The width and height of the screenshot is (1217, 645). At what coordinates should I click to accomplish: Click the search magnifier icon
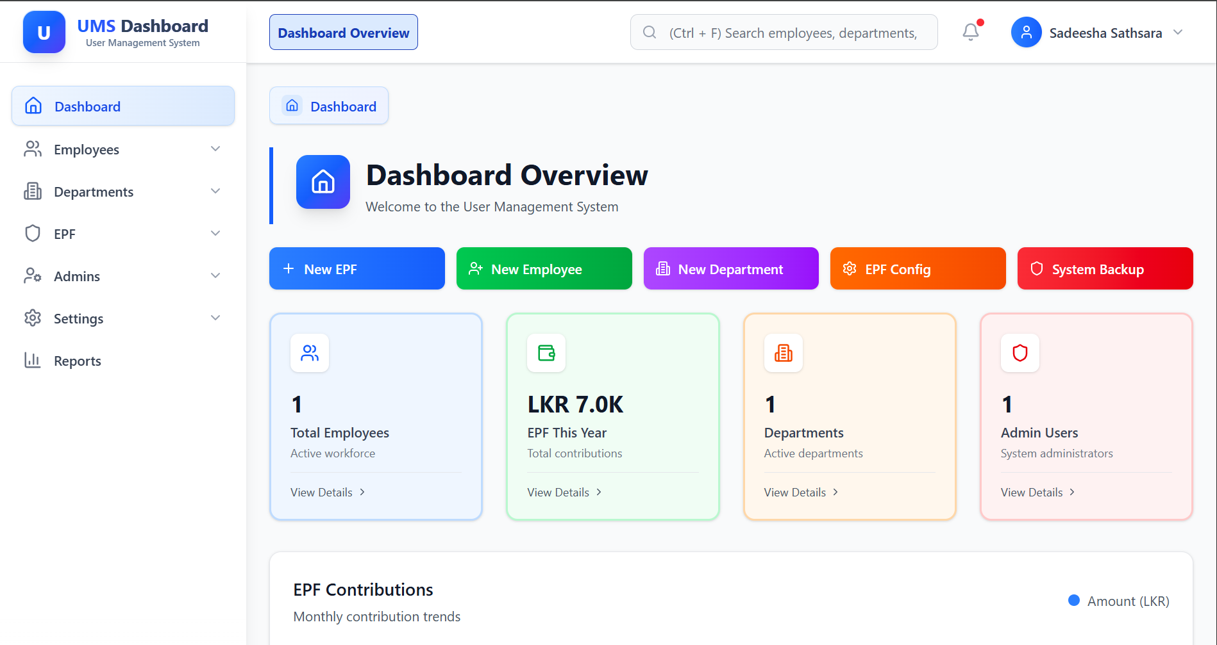point(650,32)
